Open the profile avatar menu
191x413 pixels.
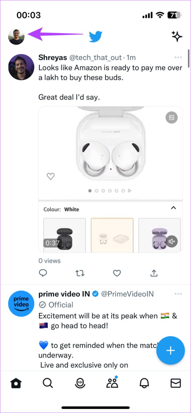coord(16,37)
